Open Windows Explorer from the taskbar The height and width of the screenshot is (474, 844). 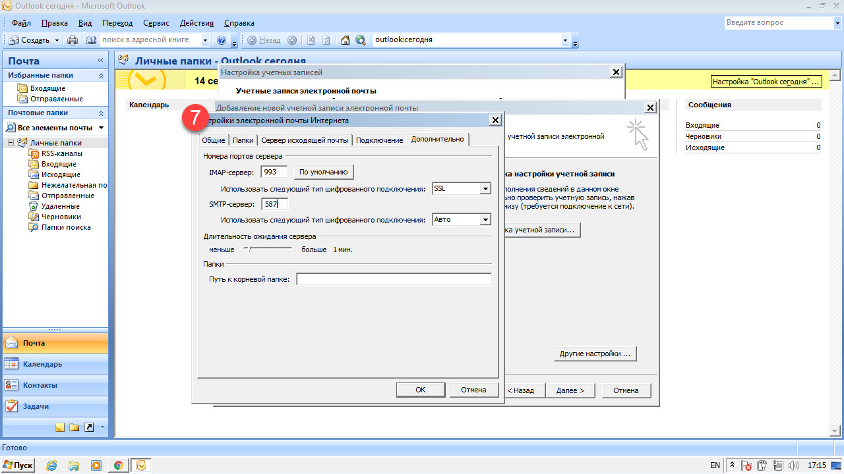(74, 465)
